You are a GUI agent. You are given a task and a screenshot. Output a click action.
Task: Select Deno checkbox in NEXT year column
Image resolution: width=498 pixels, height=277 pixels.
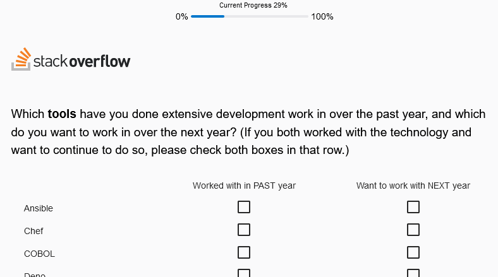[413, 273]
